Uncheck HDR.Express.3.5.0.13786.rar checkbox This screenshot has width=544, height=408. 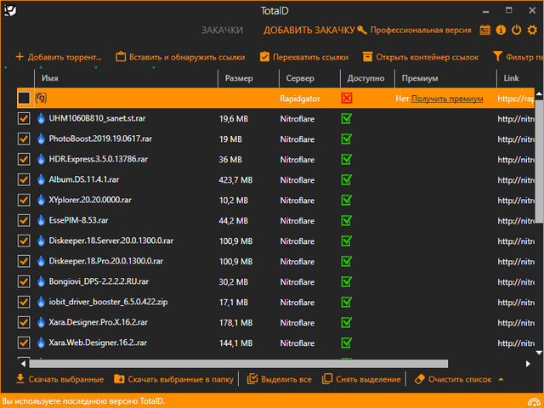[24, 159]
